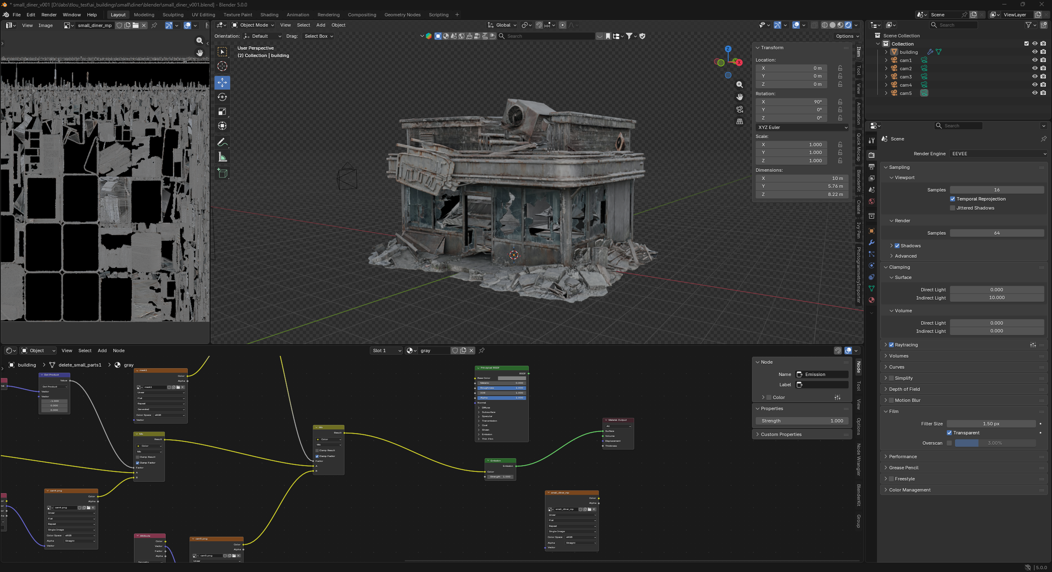Image resolution: width=1052 pixels, height=572 pixels.
Task: Switch to the Shading workspace tab
Action: [269, 15]
